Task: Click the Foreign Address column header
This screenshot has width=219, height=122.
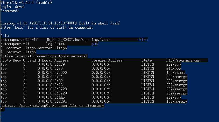Action: (x=107, y=60)
